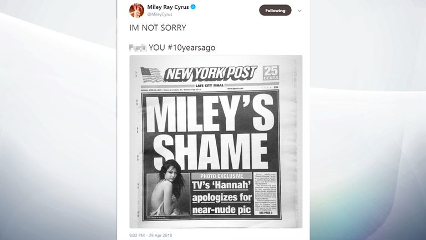
Task: Click the apologizes for near-nude pic subheadline
Action: click(x=222, y=203)
